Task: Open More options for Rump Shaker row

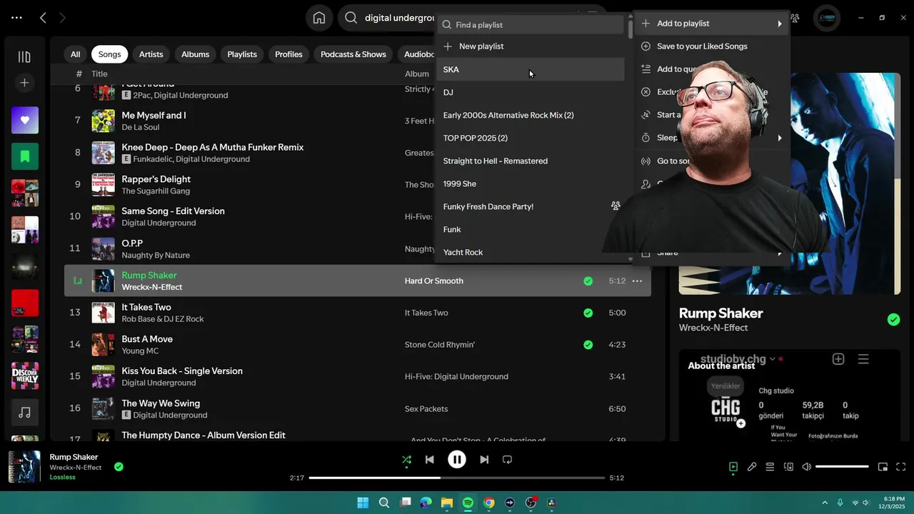Action: pos(637,281)
